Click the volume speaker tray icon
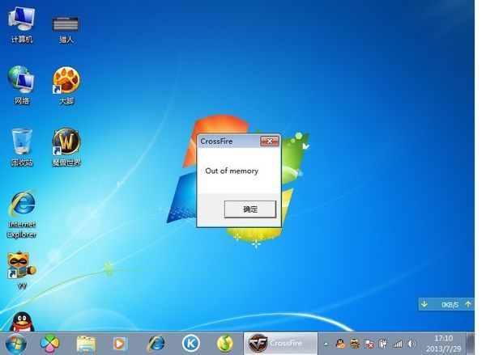This screenshot has width=486, height=355. point(411,344)
